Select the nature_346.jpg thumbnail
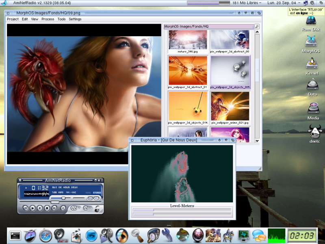This screenshot has height=244, width=325. coord(188,40)
